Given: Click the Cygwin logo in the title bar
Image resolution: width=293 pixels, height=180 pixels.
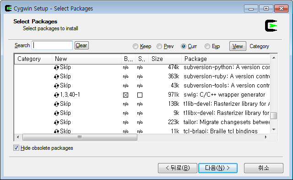Looking at the screenshot, I should click(x=8, y=8).
